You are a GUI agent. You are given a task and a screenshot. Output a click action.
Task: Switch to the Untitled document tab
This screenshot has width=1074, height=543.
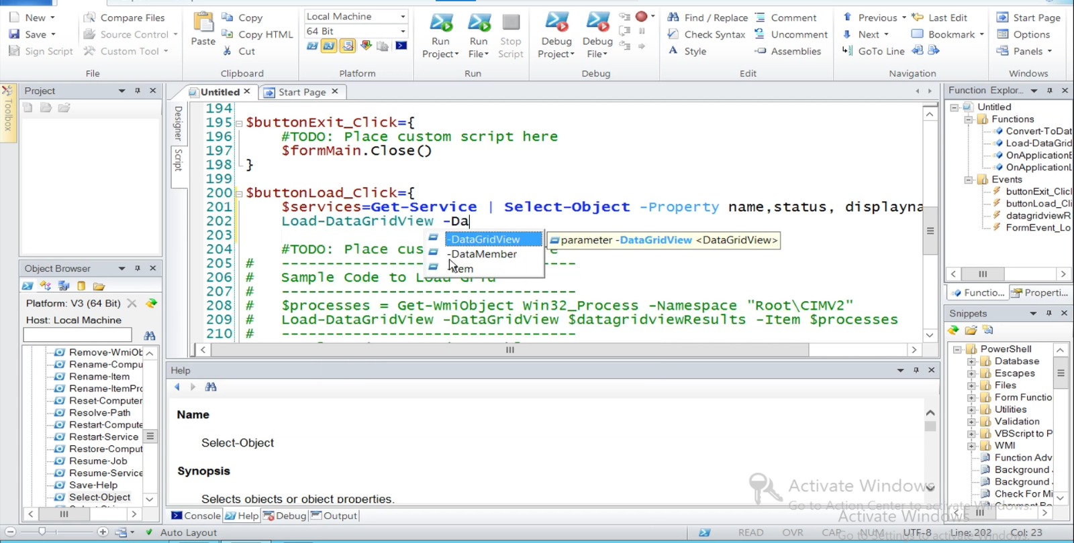click(219, 92)
